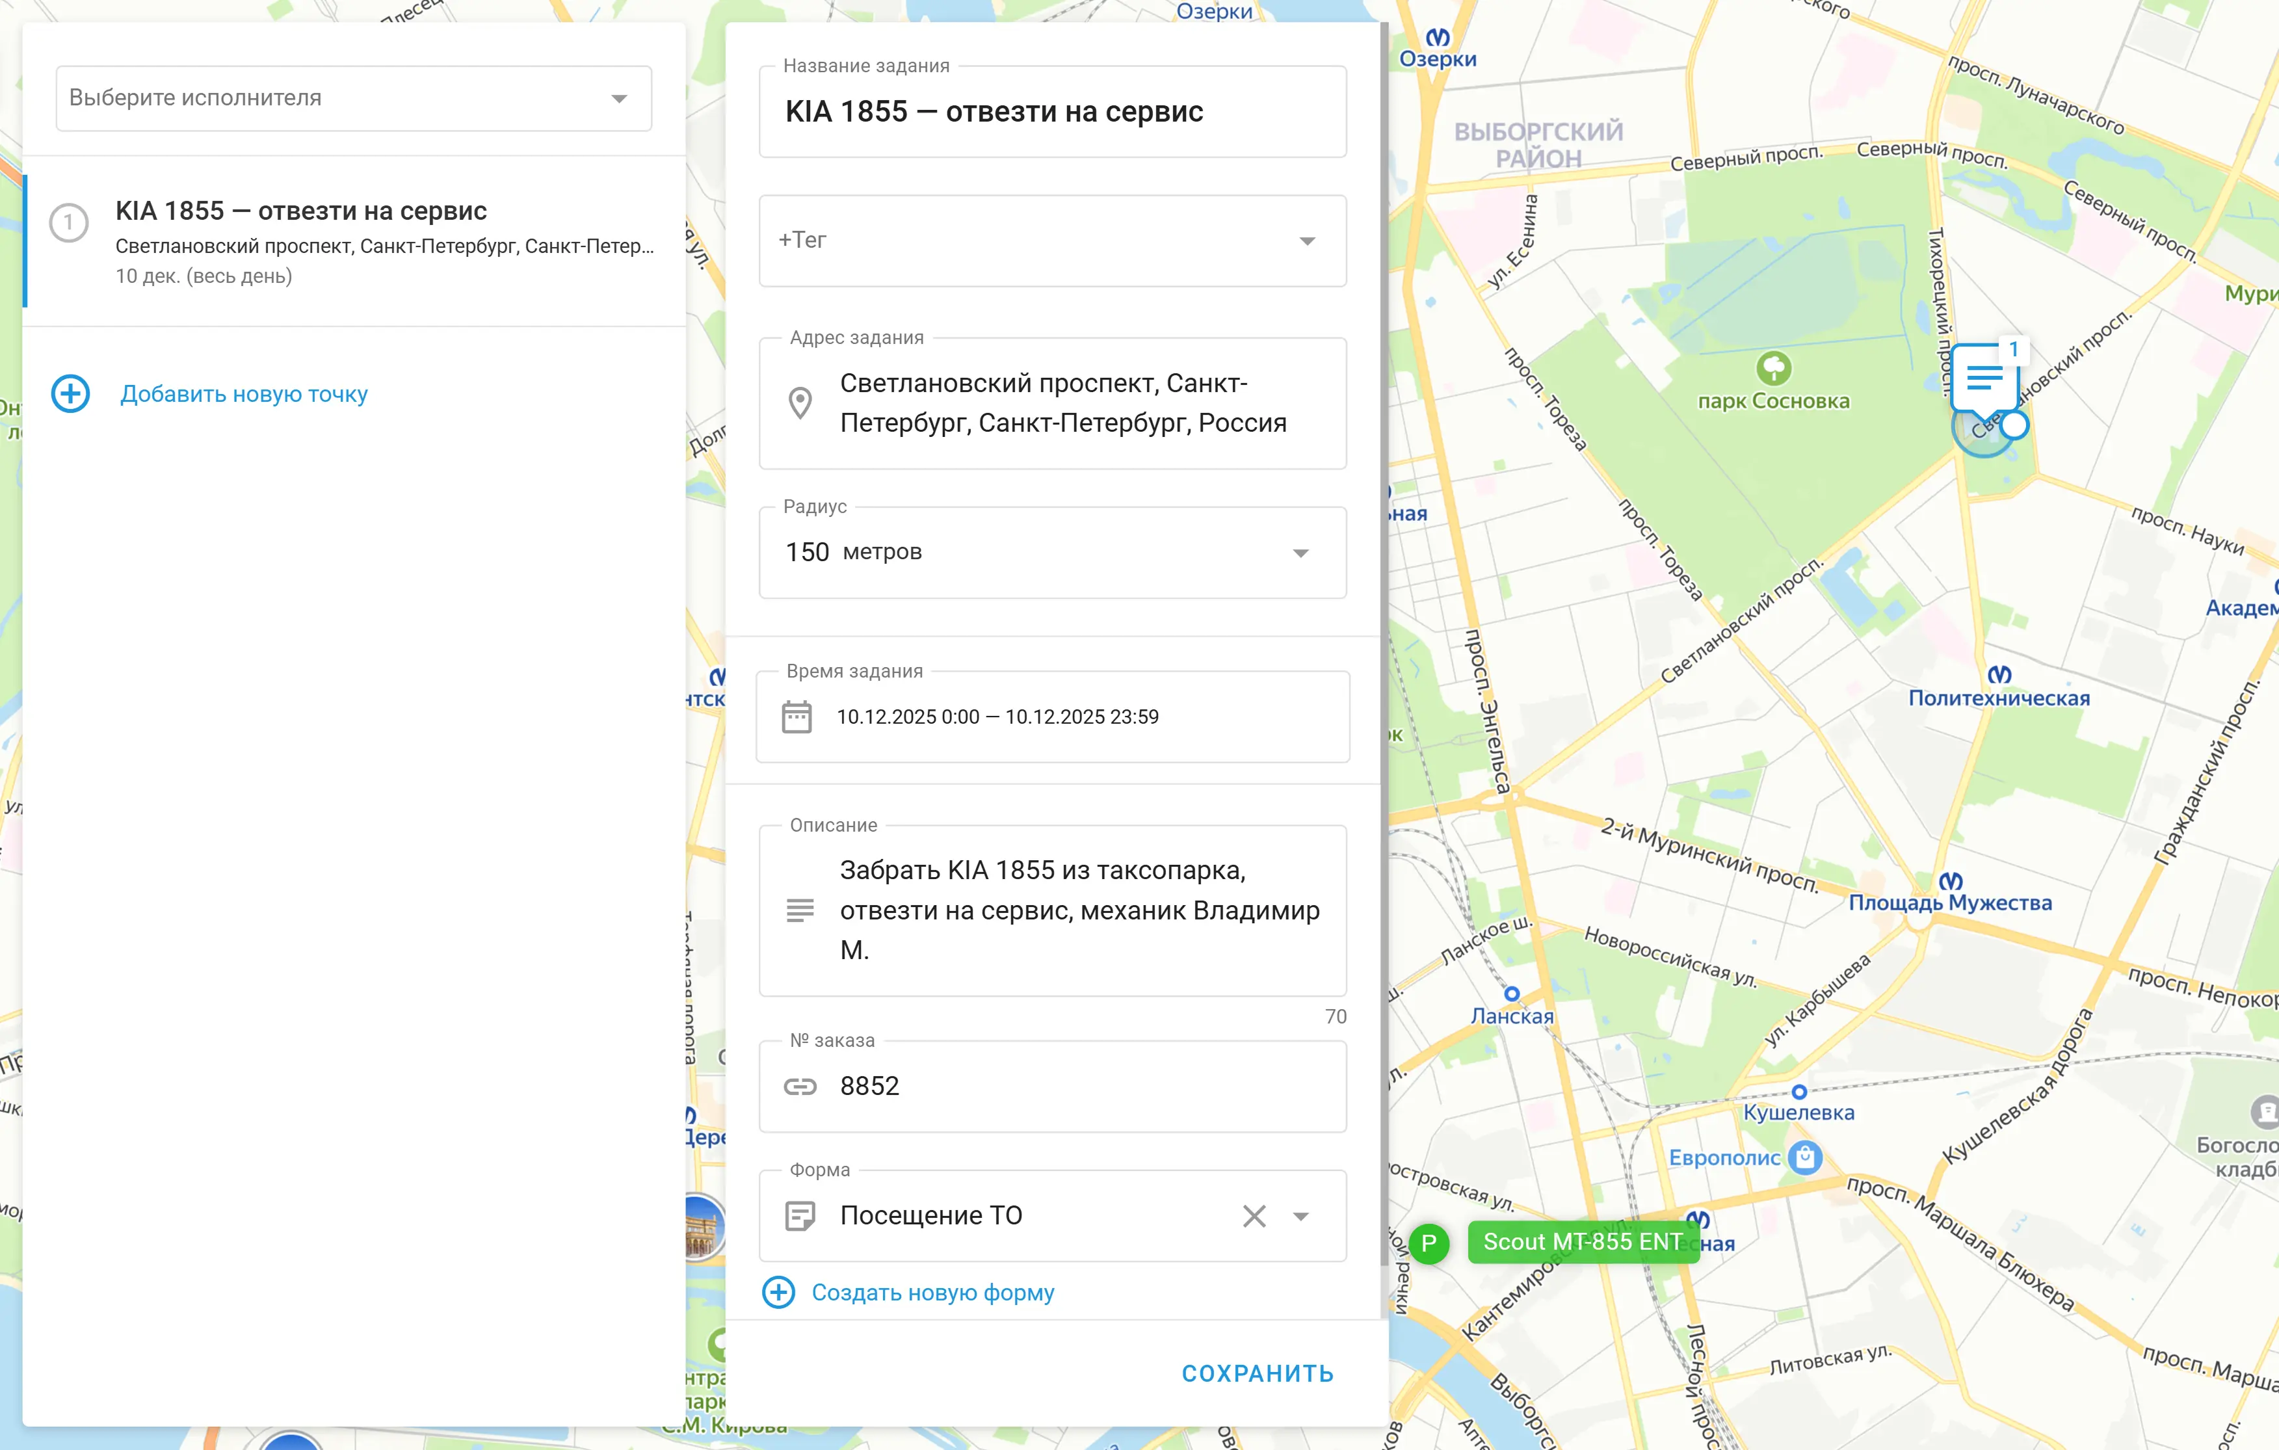The image size is (2279, 1450).
Task: Open the Выберите исполнителя dropdown
Action: (353, 98)
